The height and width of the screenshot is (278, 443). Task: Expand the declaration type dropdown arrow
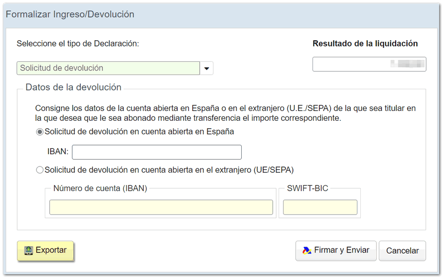pyautogui.click(x=207, y=68)
